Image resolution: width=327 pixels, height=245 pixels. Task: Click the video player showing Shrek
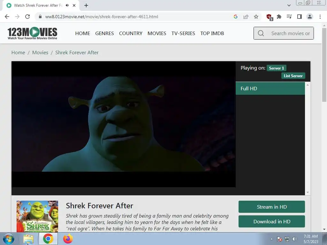click(x=124, y=124)
